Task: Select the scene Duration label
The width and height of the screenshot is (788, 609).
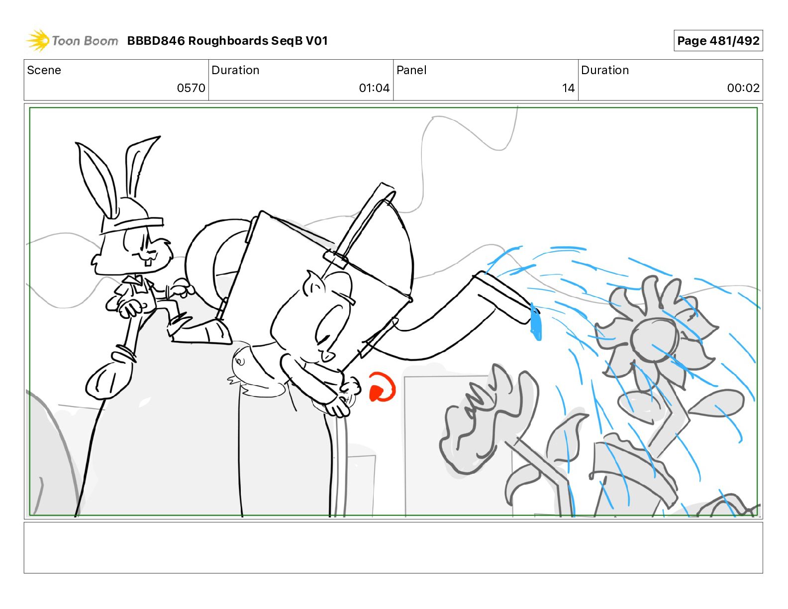Action: pos(235,70)
